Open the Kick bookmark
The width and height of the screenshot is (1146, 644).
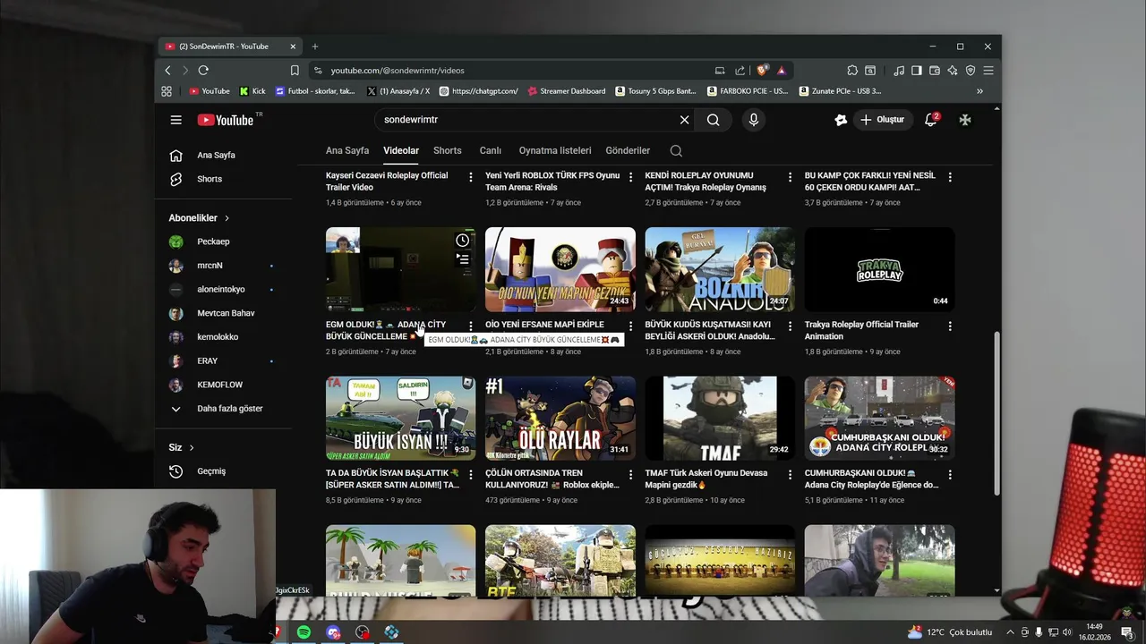[252, 91]
